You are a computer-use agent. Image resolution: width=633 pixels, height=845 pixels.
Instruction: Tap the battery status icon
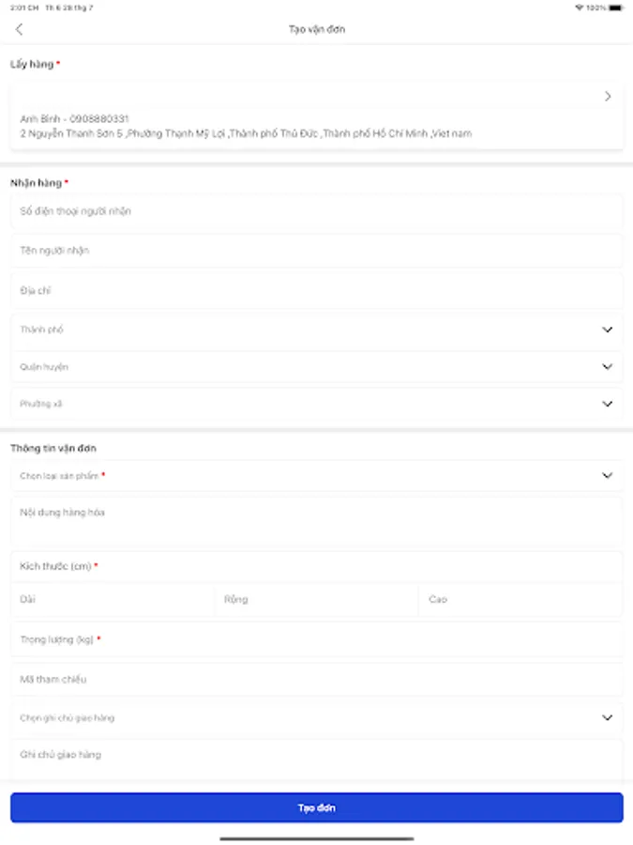tap(615, 8)
